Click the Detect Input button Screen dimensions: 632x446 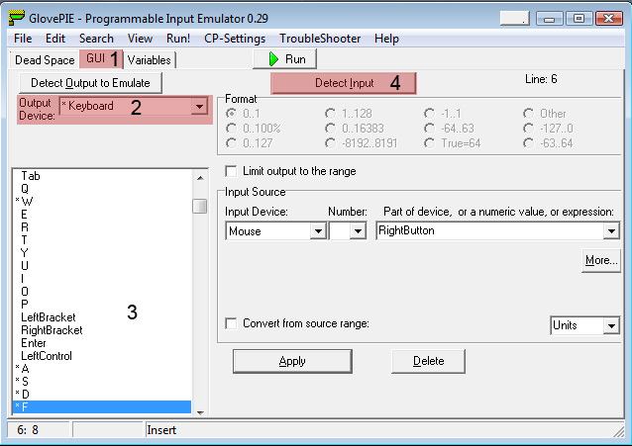click(344, 83)
